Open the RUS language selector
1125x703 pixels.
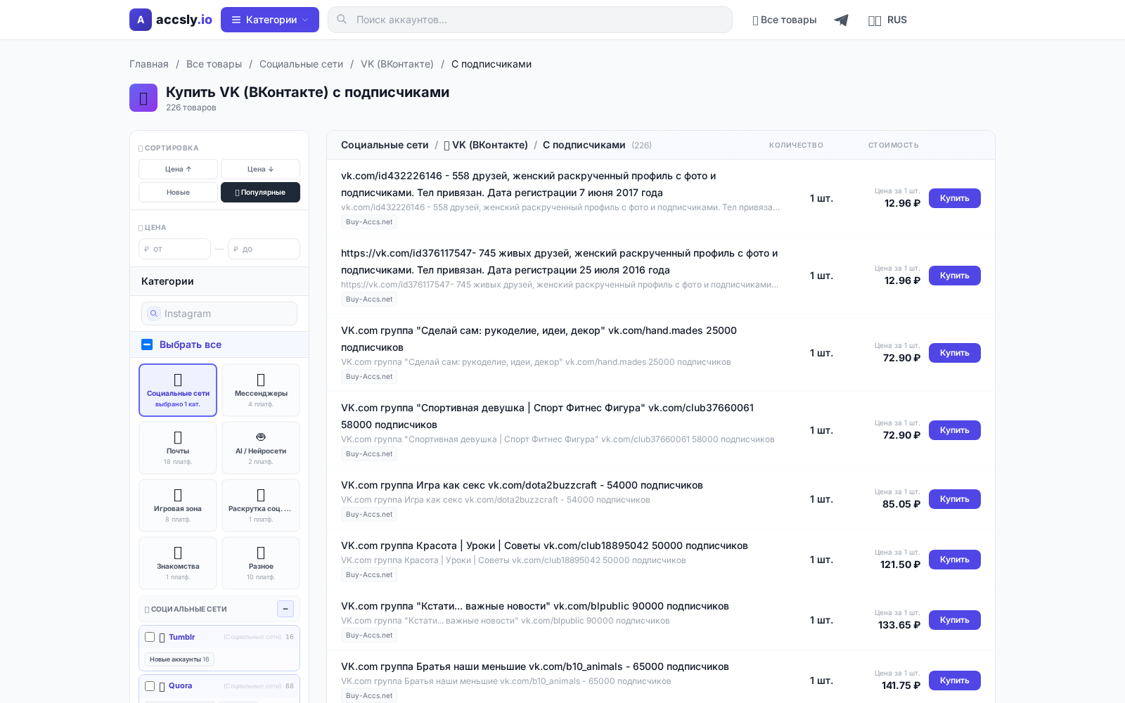coord(888,20)
